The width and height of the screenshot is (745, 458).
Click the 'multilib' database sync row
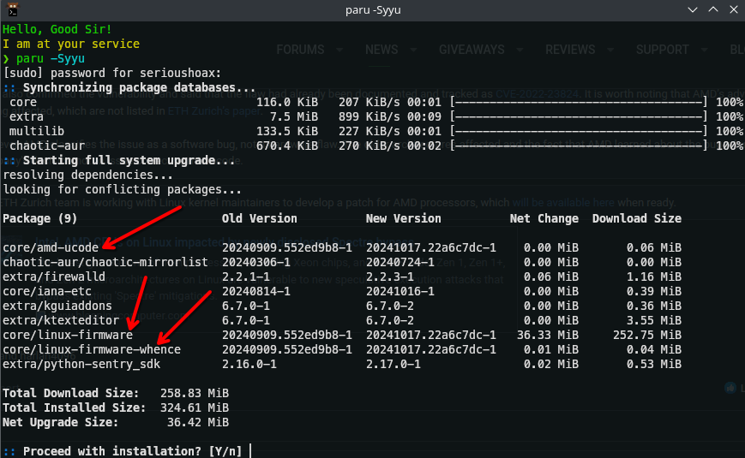click(x=372, y=132)
